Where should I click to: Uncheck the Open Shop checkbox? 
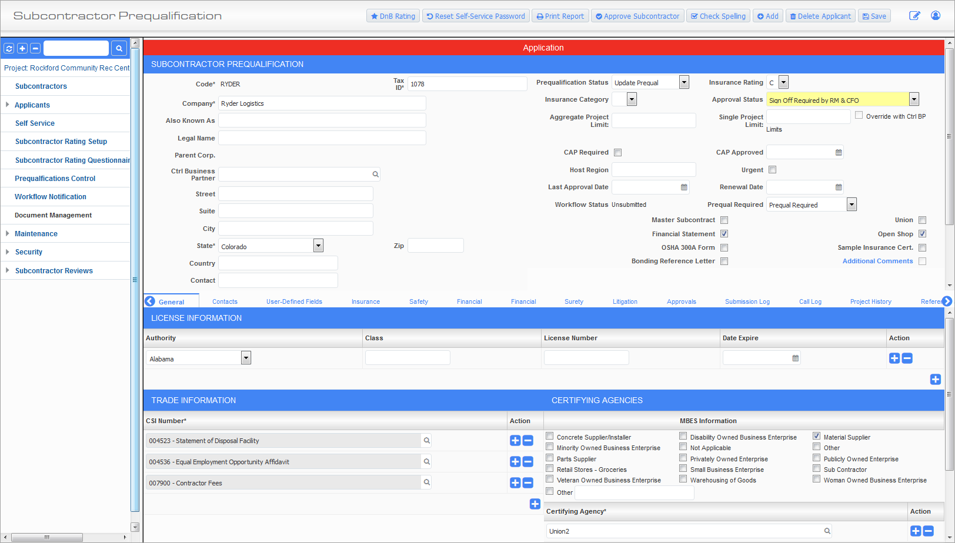(x=922, y=233)
